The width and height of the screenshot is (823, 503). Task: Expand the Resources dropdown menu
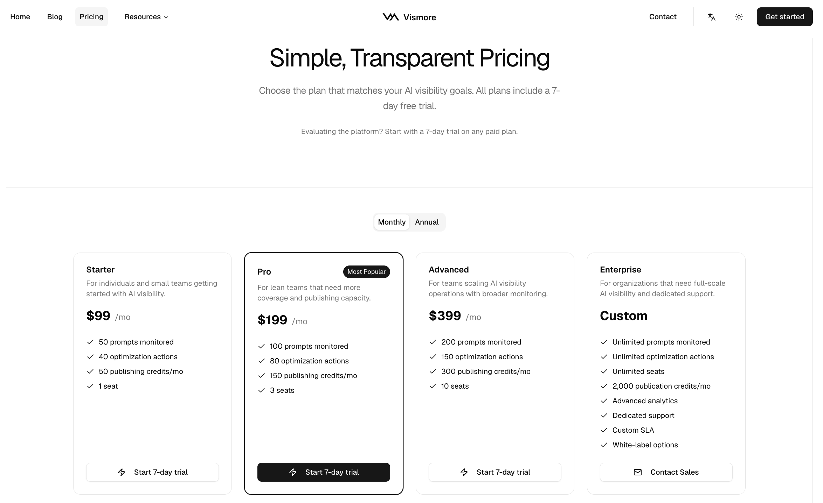[143, 17]
